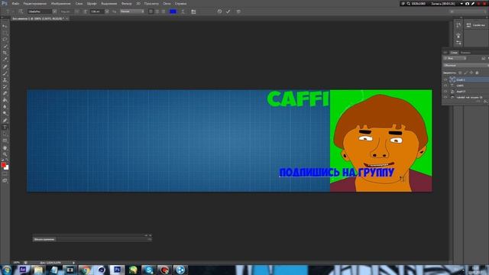
Task: Select the Crop tool
Action: pos(5,53)
